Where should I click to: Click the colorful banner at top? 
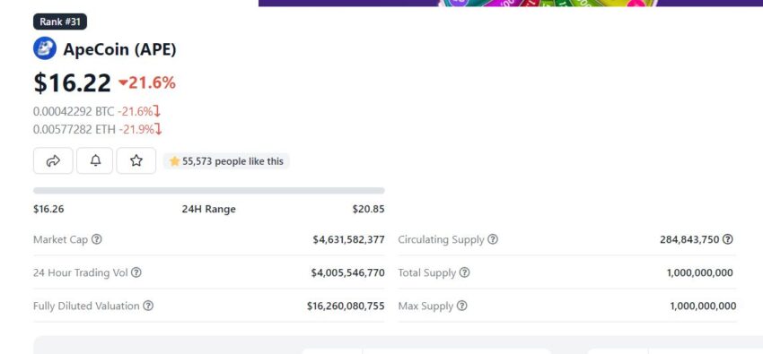point(511,3)
